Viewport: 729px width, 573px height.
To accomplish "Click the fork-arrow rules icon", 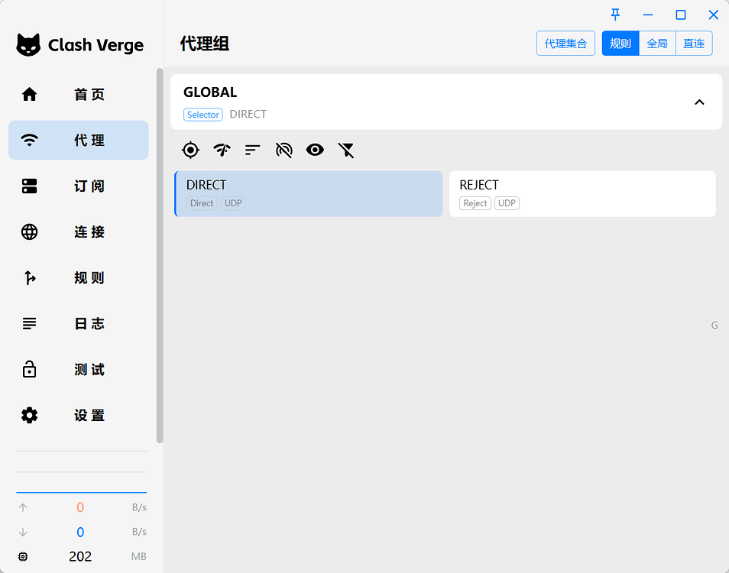I will pyautogui.click(x=30, y=278).
